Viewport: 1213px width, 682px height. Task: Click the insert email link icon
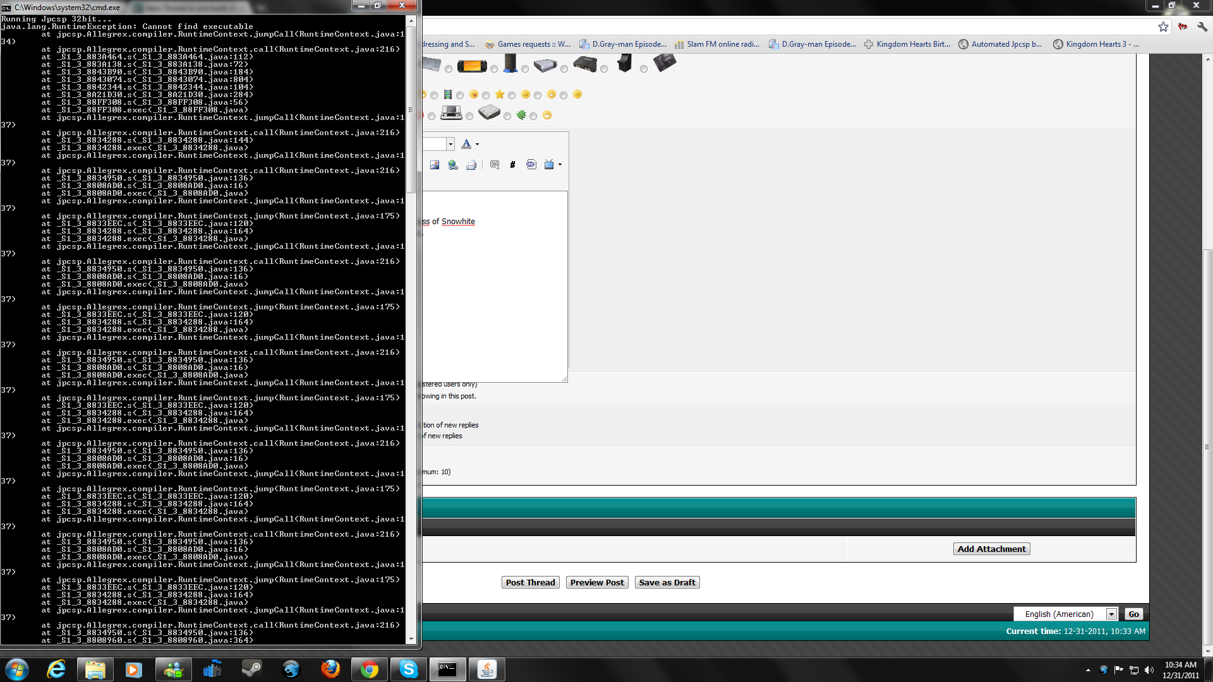click(x=471, y=165)
